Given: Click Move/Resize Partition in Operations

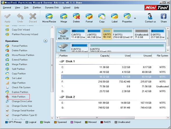Looking at the screenshot, I should [x=23, y=55].
